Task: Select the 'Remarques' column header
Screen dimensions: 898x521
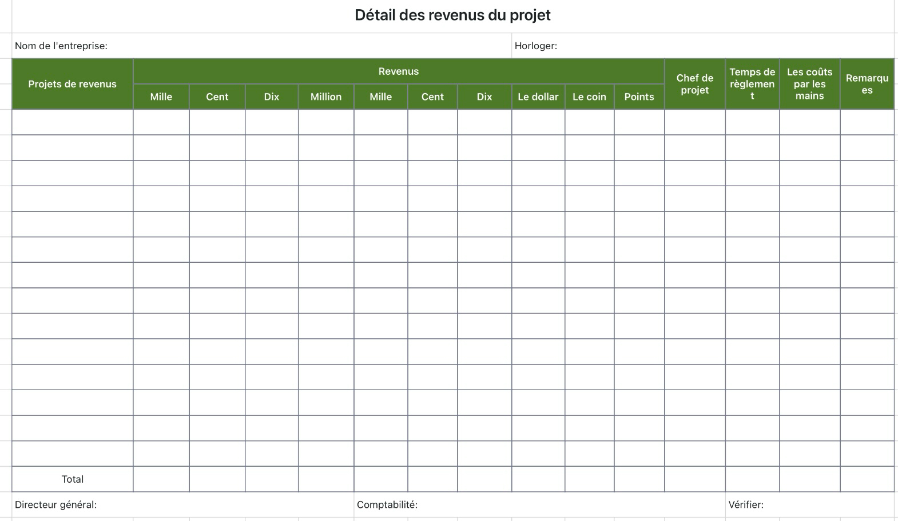Action: point(867,84)
